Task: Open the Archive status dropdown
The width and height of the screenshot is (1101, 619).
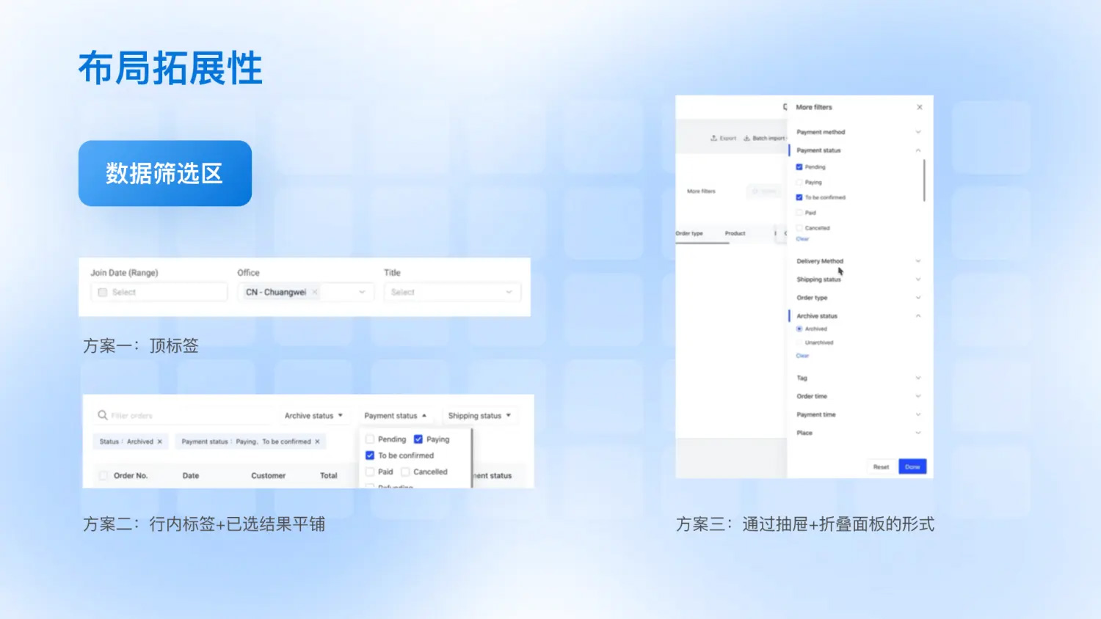Action: 314,416
